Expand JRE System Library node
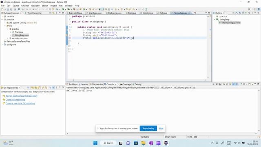The image size is (261, 147). click(5, 23)
